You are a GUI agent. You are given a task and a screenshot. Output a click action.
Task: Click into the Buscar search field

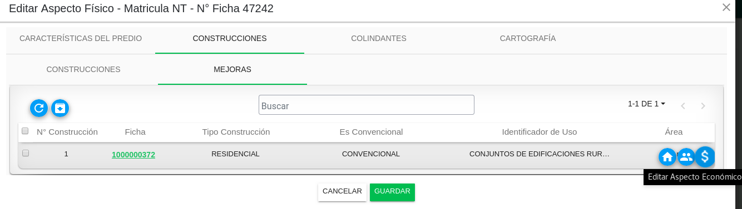(x=367, y=105)
